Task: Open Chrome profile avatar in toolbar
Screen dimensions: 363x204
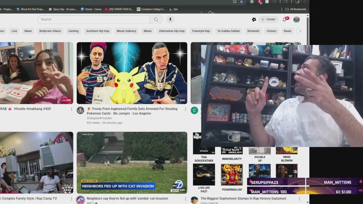Action: pyautogui.click(x=297, y=2)
